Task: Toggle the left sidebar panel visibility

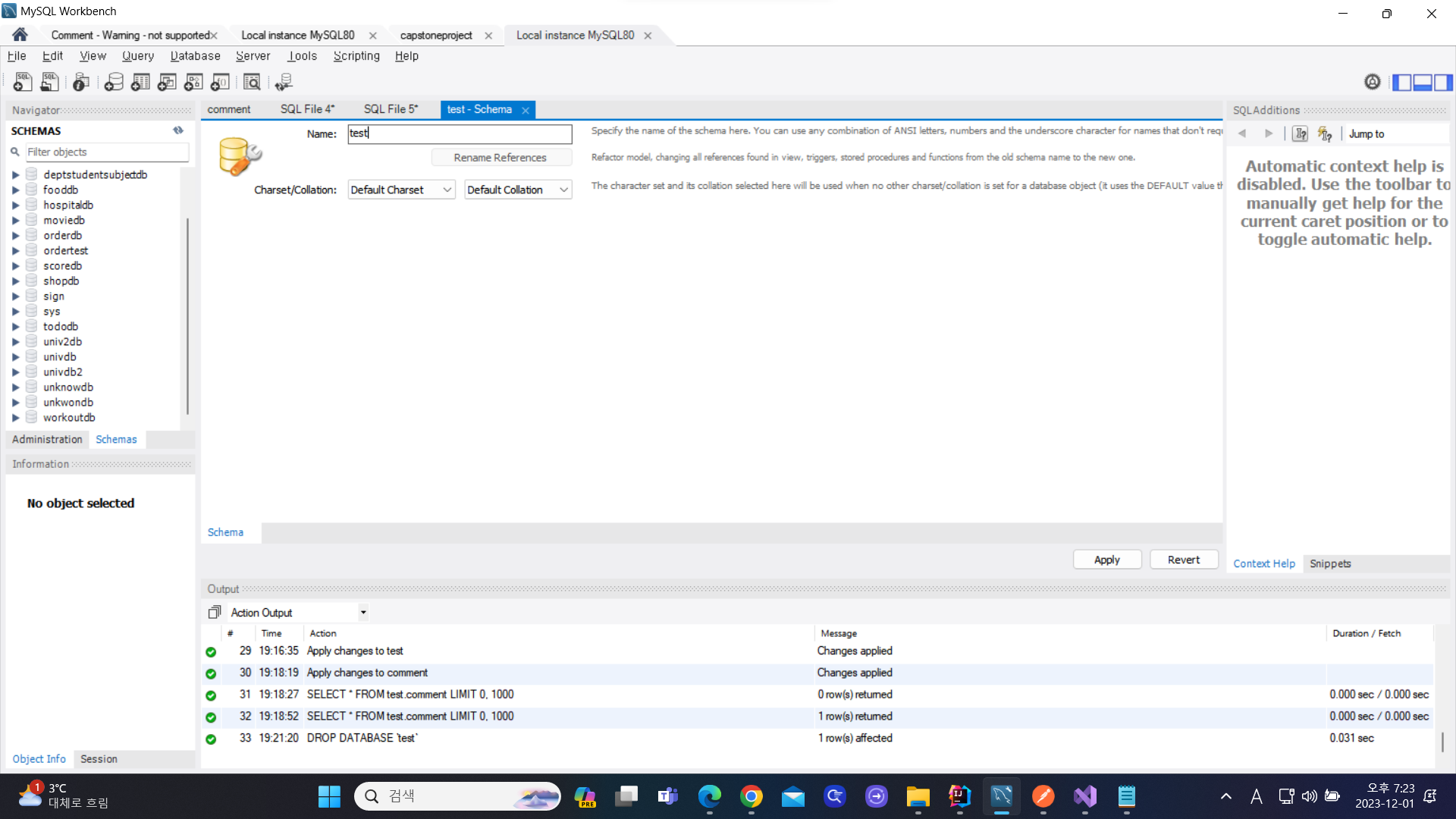Action: pyautogui.click(x=1401, y=82)
